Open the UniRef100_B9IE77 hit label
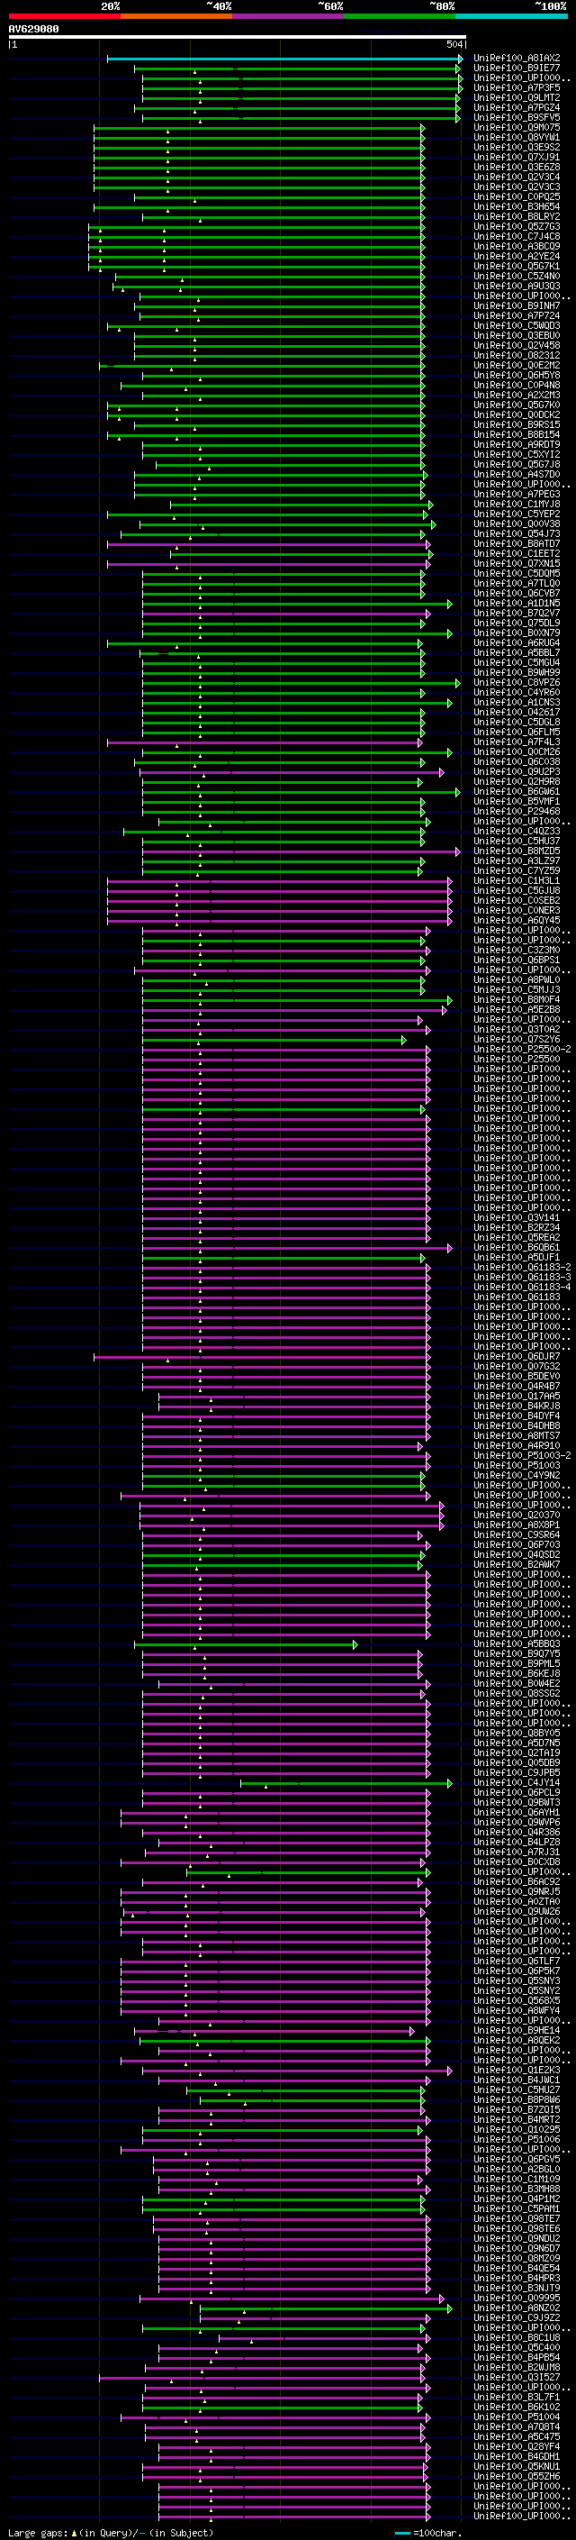This screenshot has width=576, height=2540. coord(516,68)
